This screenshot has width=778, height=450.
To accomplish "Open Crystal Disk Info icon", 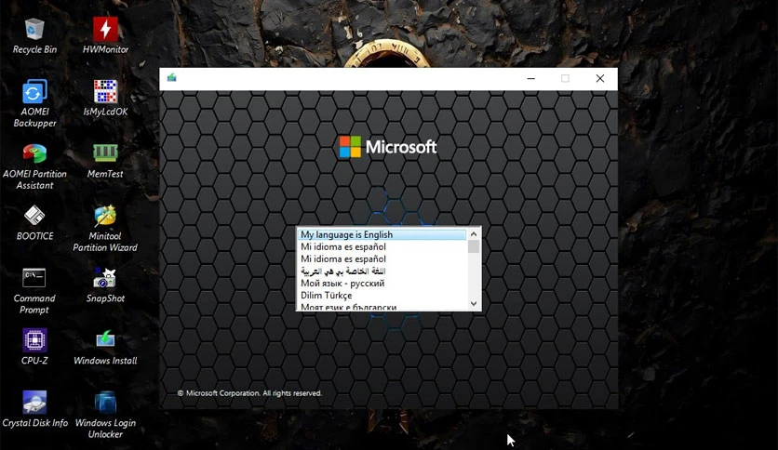I will pos(34,409).
